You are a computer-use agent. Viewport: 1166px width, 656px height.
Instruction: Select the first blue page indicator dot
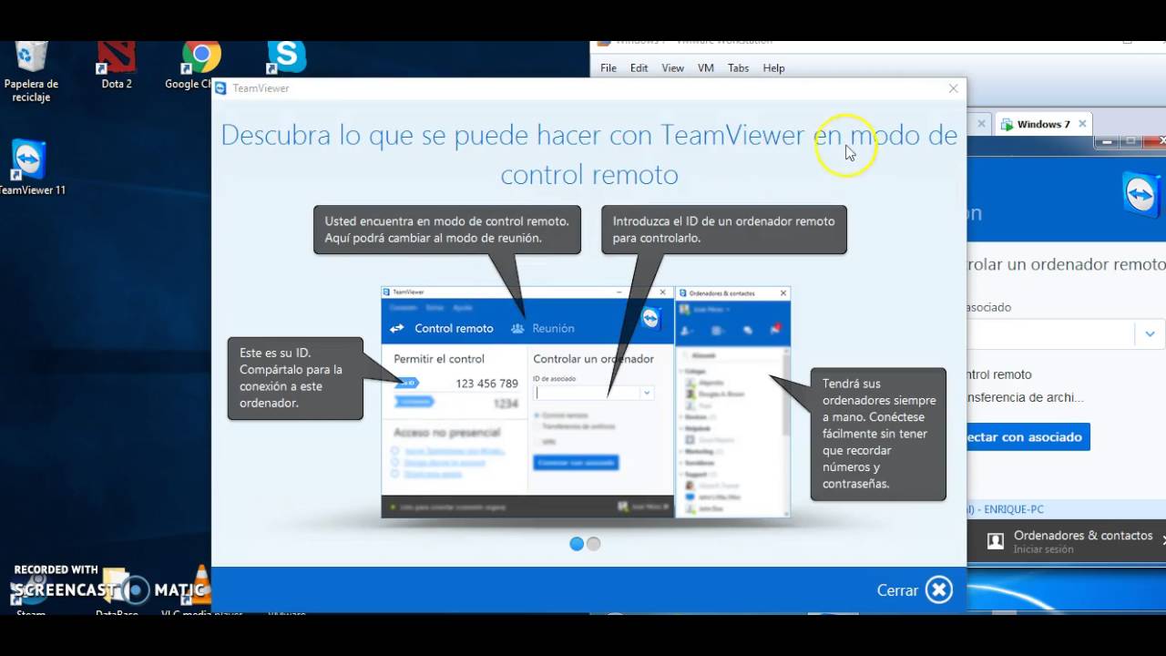[x=577, y=544]
